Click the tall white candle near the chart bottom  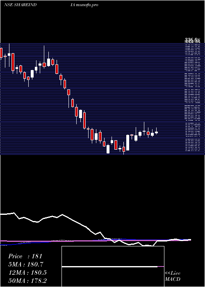point(128,143)
